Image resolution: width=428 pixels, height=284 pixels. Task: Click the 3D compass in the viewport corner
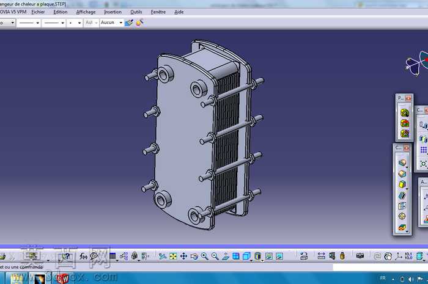click(417, 64)
